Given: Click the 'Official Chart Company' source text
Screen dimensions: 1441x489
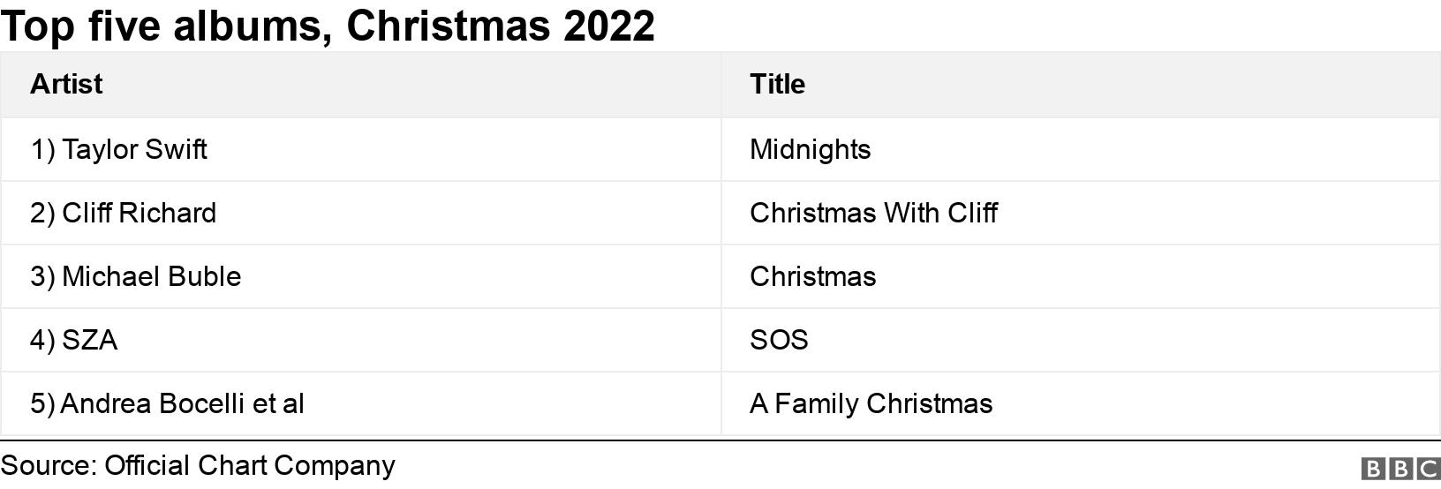Looking at the screenshot, I should (250, 465).
